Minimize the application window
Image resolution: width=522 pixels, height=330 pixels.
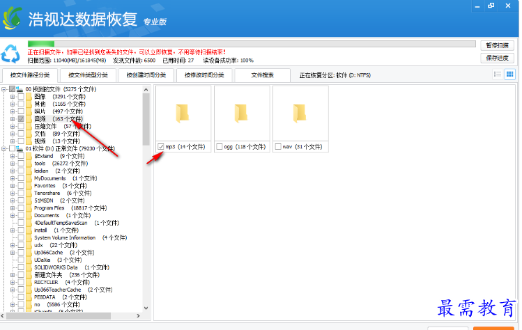[x=477, y=6]
